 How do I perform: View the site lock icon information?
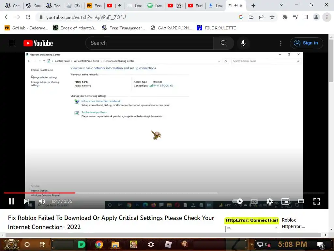41,17
